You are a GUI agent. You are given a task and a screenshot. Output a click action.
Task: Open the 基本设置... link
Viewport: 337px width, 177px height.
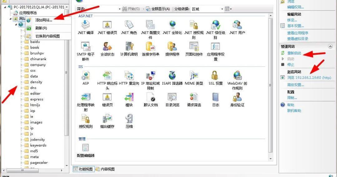click(x=295, y=26)
